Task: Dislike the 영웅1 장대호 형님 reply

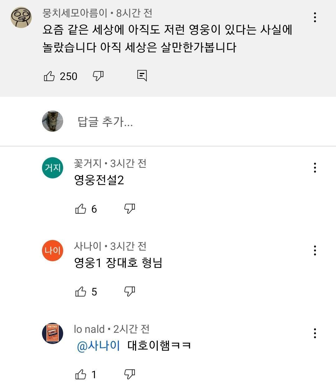Action: point(129,291)
